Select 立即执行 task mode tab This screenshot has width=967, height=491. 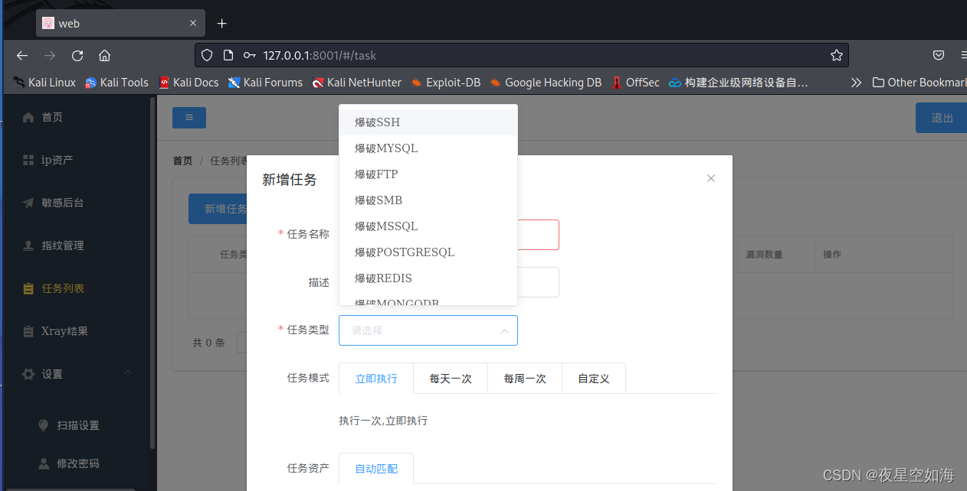click(375, 378)
